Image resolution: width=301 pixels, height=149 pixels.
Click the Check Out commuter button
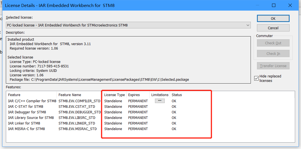click(273, 43)
